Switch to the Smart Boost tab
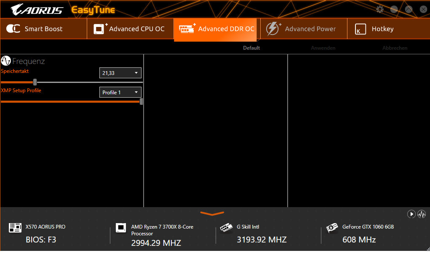Image resolution: width=430 pixels, height=253 pixels. pos(44,29)
